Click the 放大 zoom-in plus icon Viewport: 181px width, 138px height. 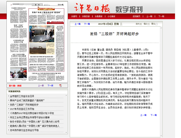point(141,24)
